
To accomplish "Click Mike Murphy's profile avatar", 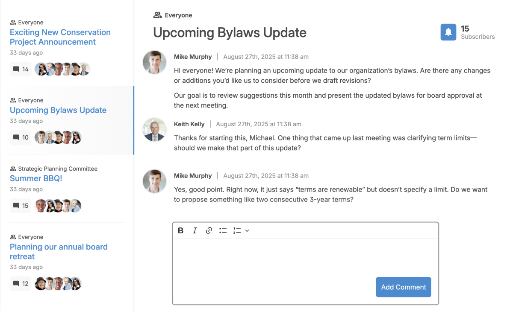I will [x=154, y=62].
